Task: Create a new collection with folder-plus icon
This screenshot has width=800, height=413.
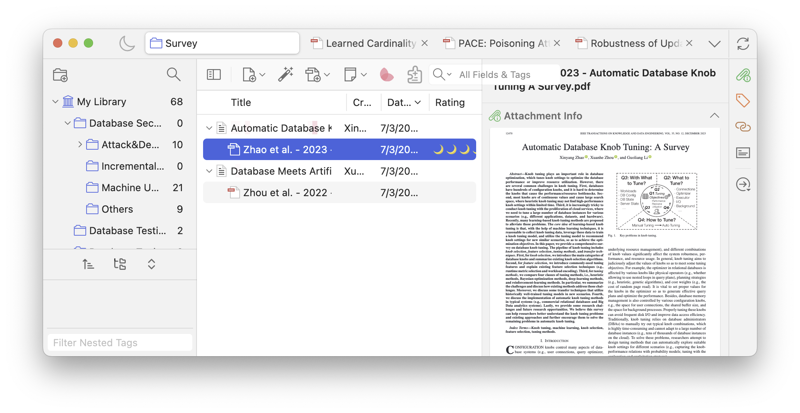Action: (60, 74)
